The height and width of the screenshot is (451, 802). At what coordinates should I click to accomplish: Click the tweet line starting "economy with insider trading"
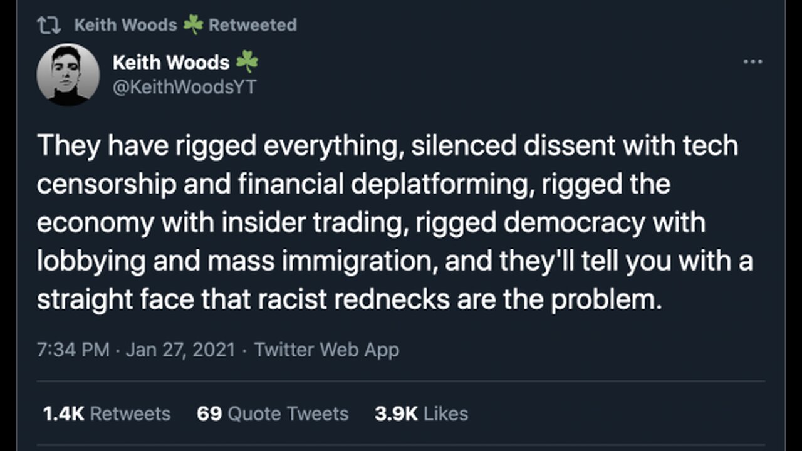371,222
